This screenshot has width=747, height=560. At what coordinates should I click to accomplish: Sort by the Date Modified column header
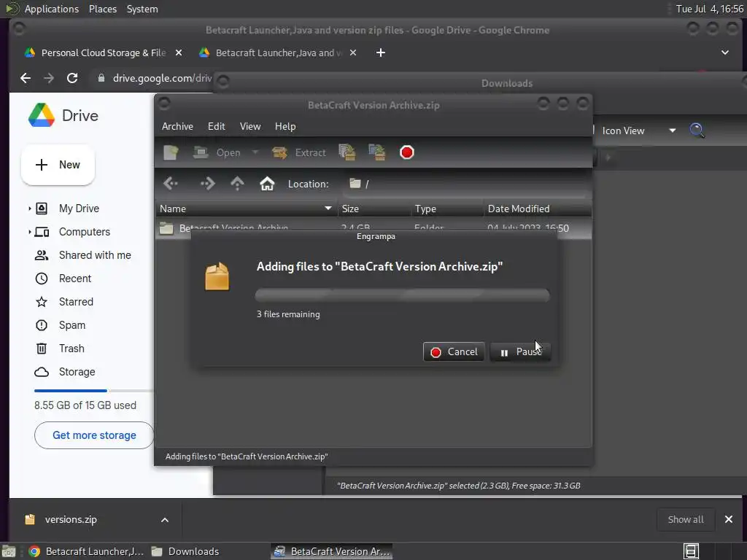tap(538, 209)
